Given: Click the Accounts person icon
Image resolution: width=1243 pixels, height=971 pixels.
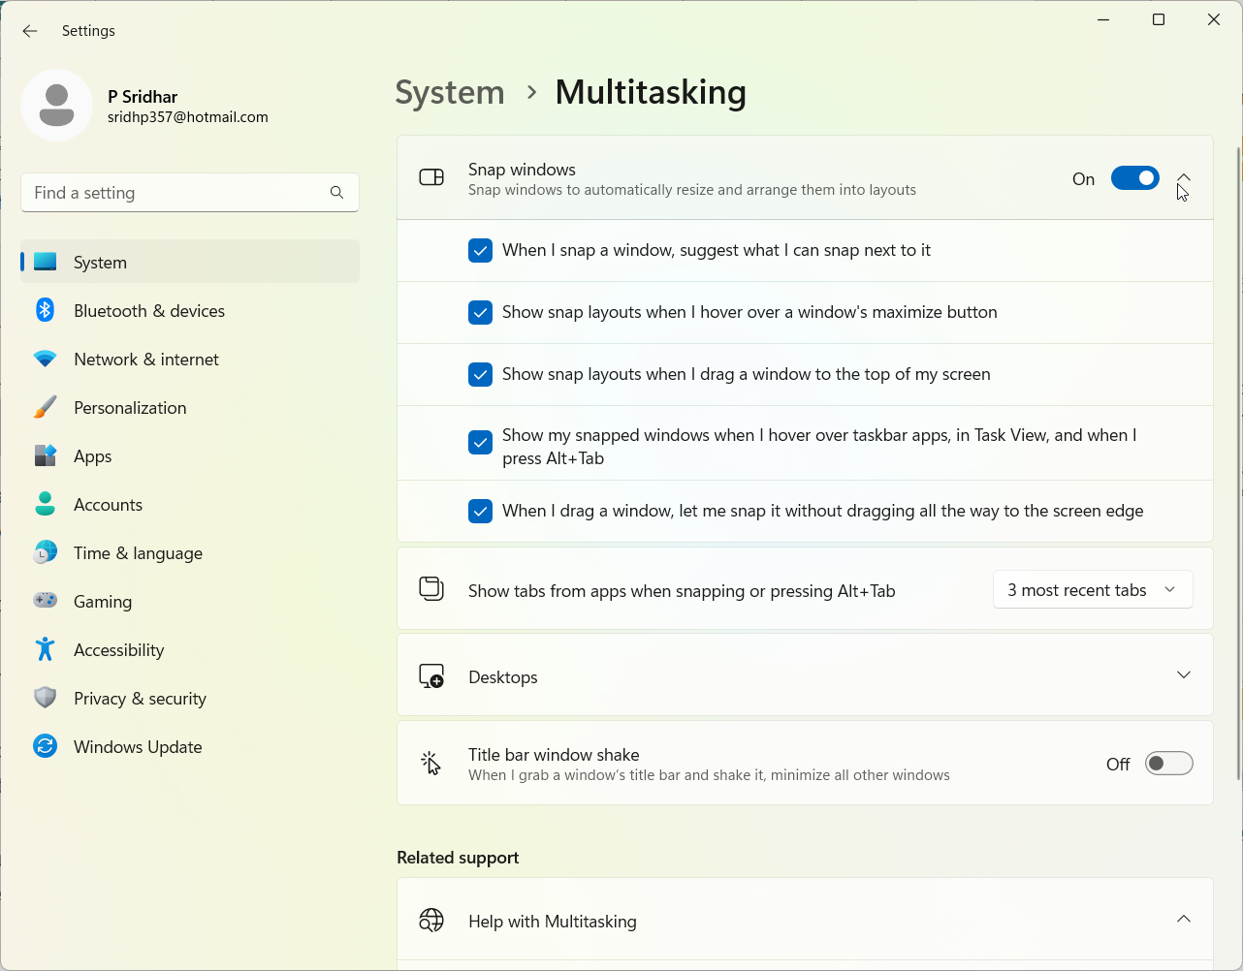Looking at the screenshot, I should [46, 504].
